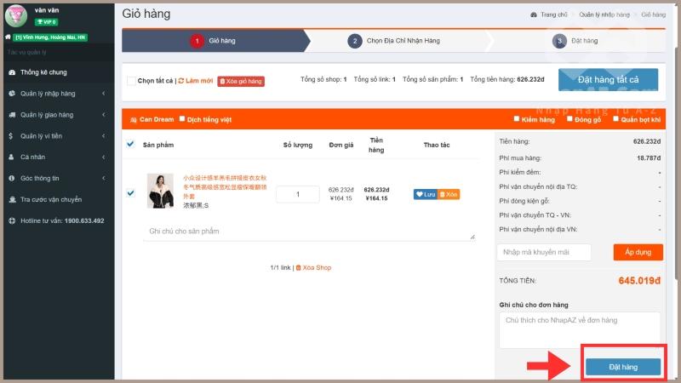Click the Hotline tư vấn support icon
The width and height of the screenshot is (681, 383).
[x=12, y=220]
